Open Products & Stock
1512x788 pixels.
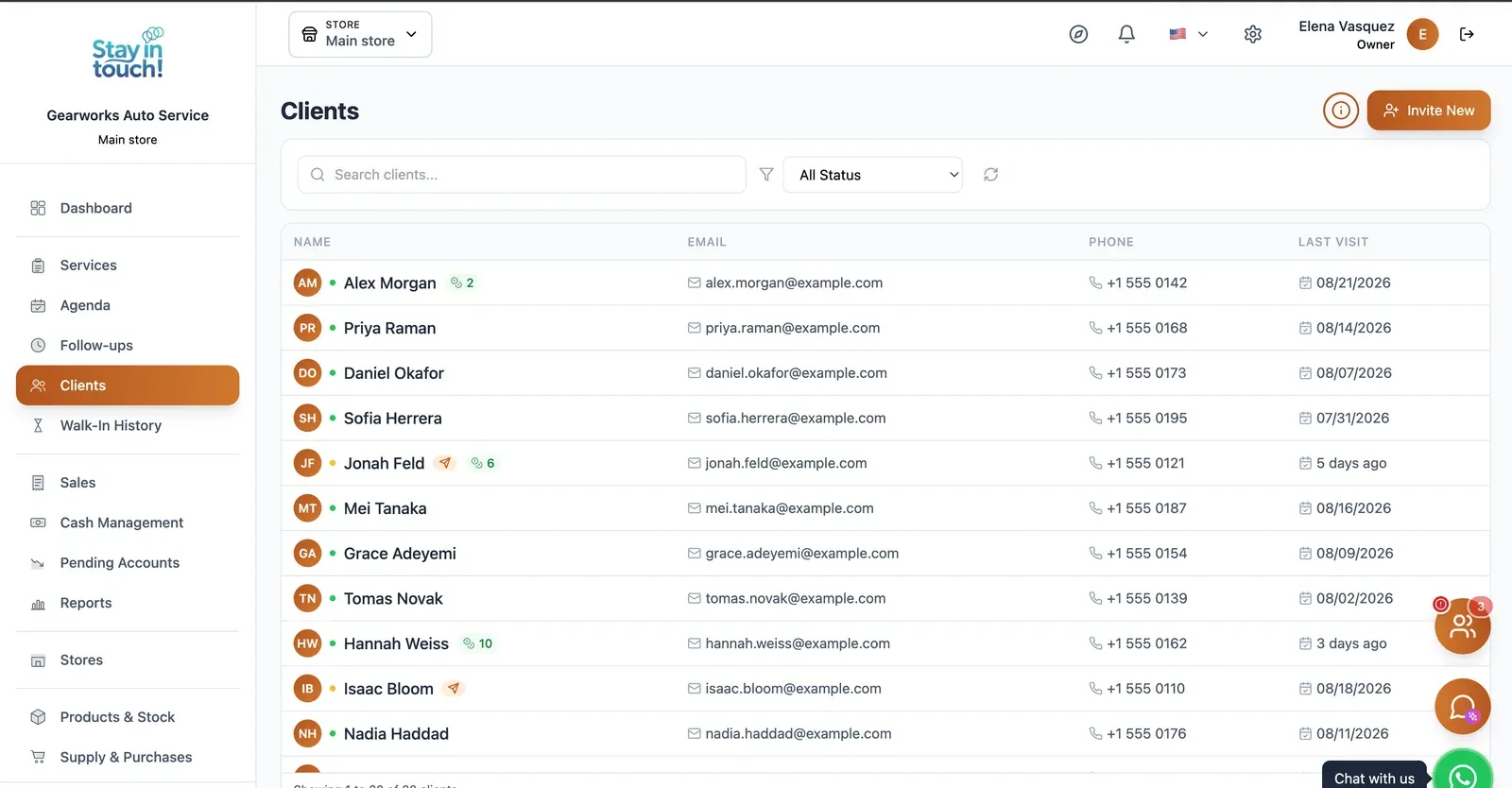point(128,717)
